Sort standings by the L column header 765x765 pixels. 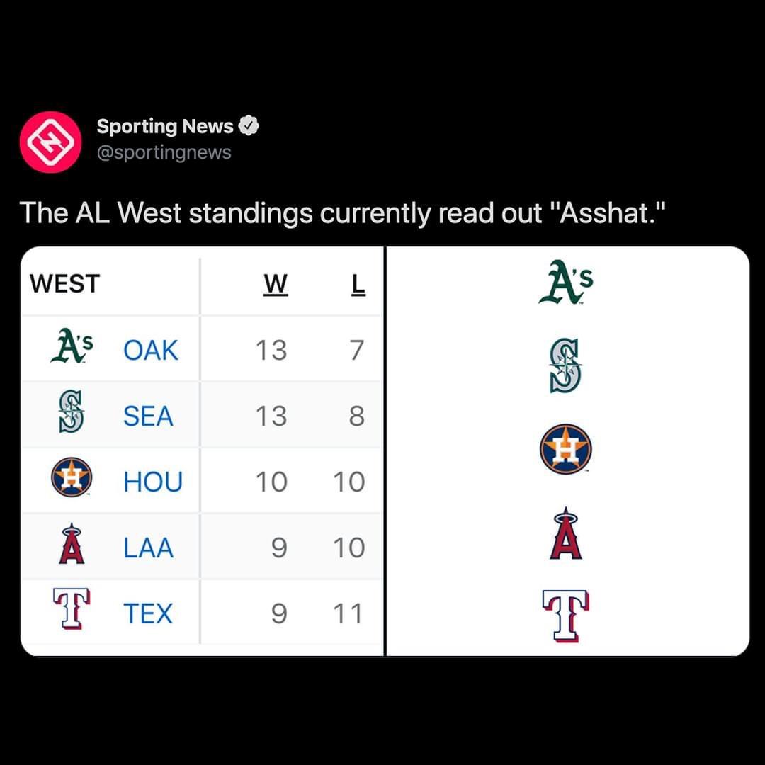click(358, 285)
